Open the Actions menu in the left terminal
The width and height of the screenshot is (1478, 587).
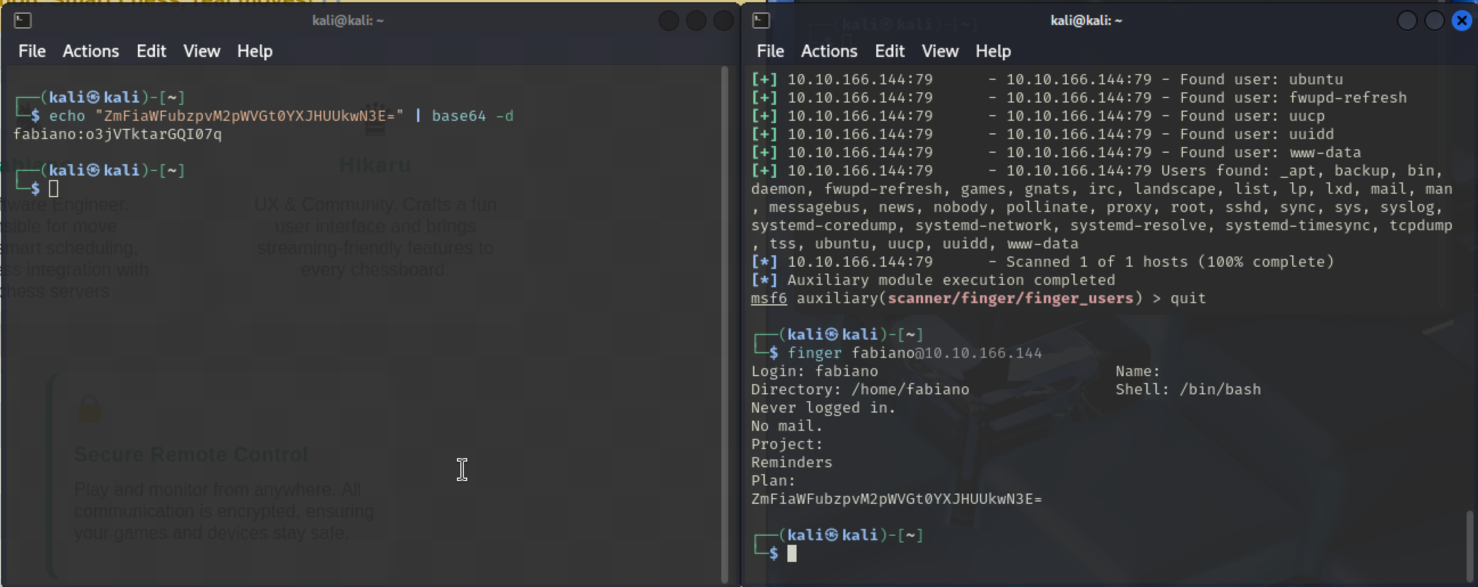tap(91, 51)
